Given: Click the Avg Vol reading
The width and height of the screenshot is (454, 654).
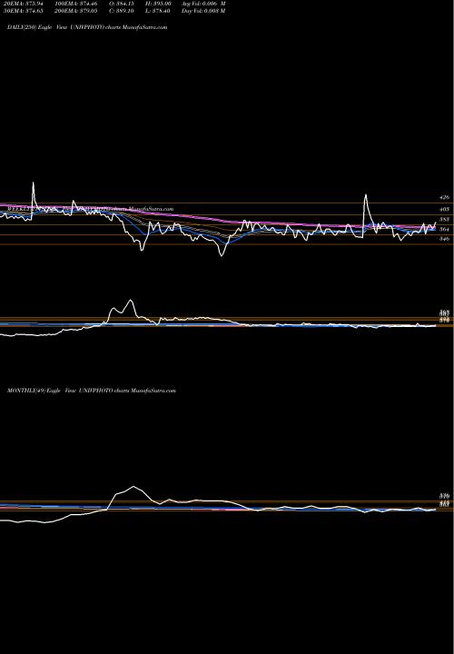Looking at the screenshot, I should [203, 3].
